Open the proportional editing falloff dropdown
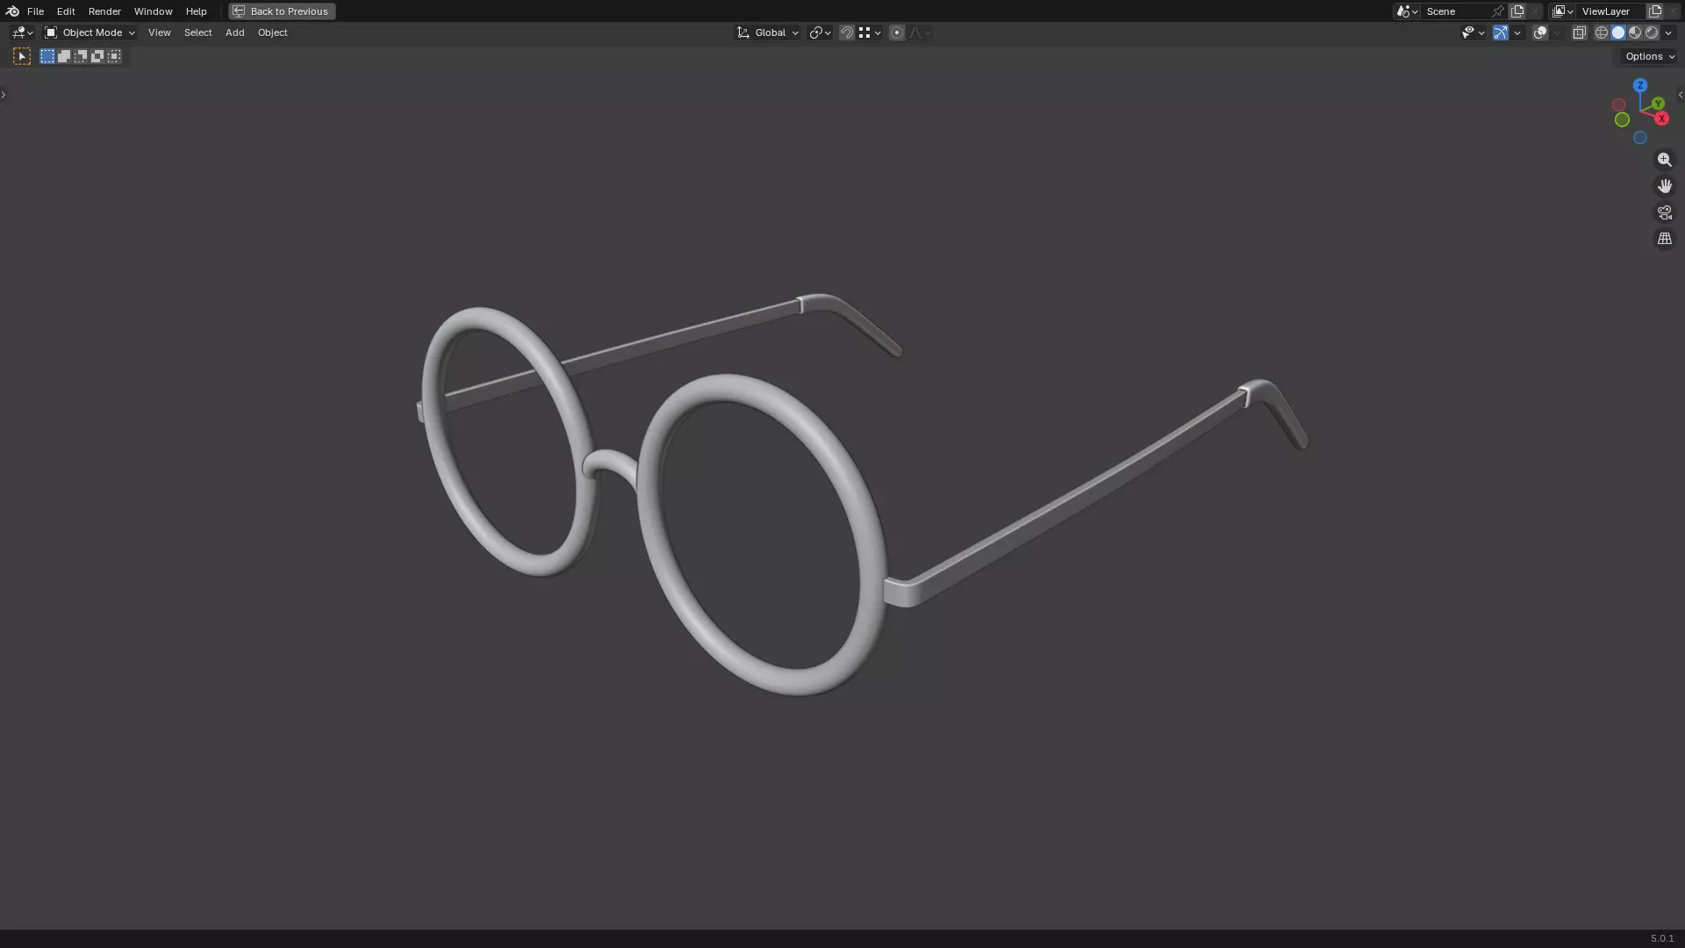 (920, 32)
